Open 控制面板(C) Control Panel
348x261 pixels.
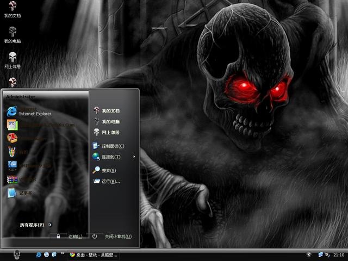pyautogui.click(x=108, y=146)
